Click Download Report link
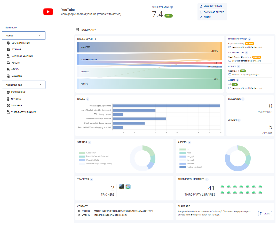Viewport: 277px width, 225px height. (214, 12)
